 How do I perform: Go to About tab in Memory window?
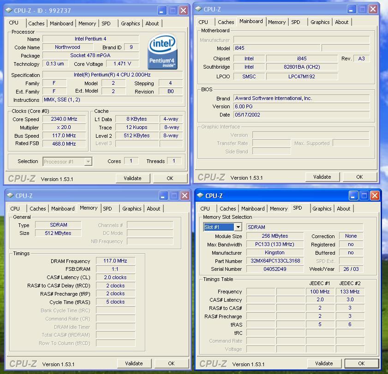click(x=154, y=209)
